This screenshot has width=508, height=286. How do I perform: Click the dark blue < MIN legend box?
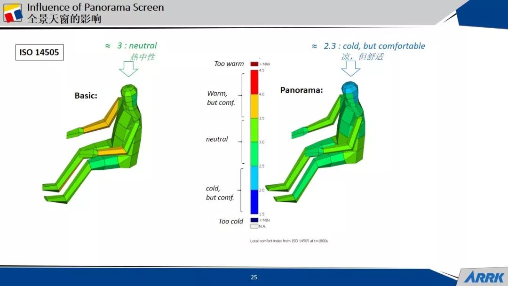click(254, 220)
